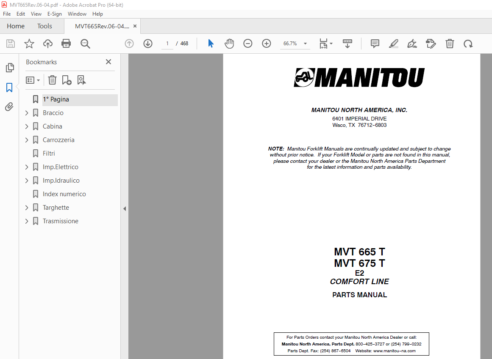This screenshot has height=359, width=492.
Task: Click the toolbar Delete trash icon
Action: point(450,44)
